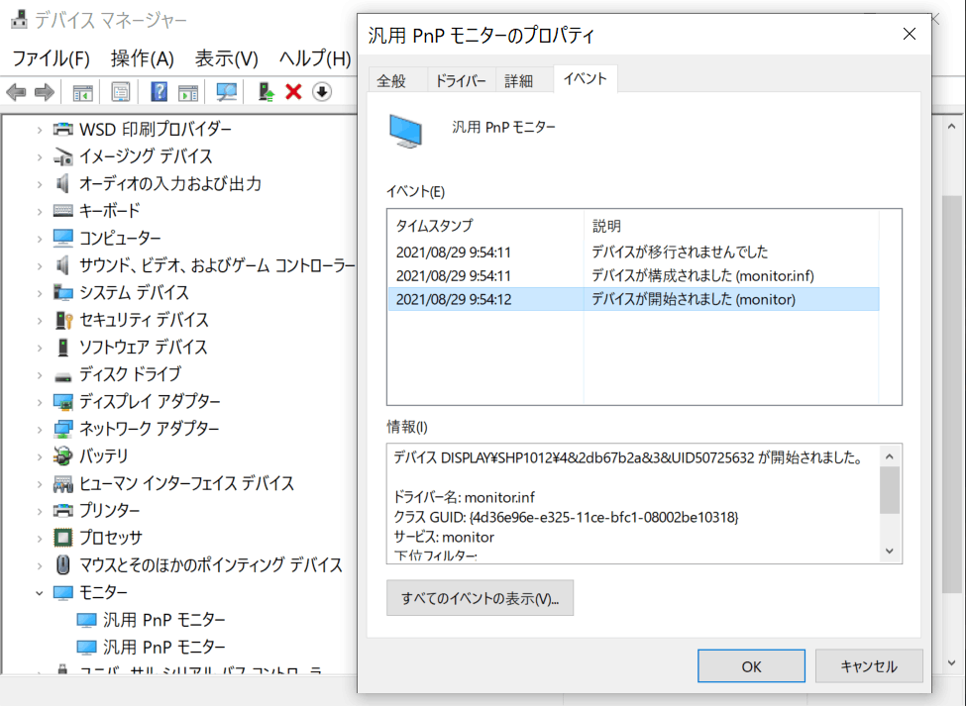966x706 pixels.
Task: Click the info box scroll up arrow
Action: pyautogui.click(x=889, y=456)
